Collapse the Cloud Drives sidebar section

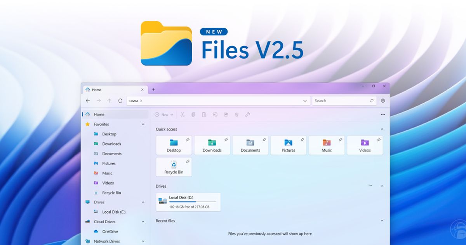coord(143,222)
